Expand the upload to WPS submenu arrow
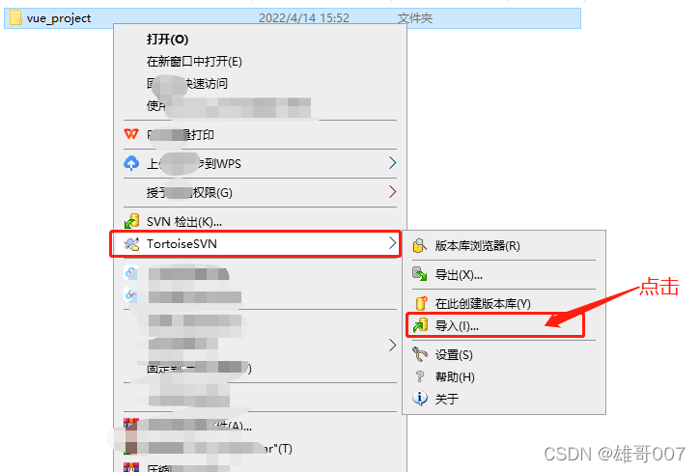This screenshot has height=472, width=700. point(392,163)
